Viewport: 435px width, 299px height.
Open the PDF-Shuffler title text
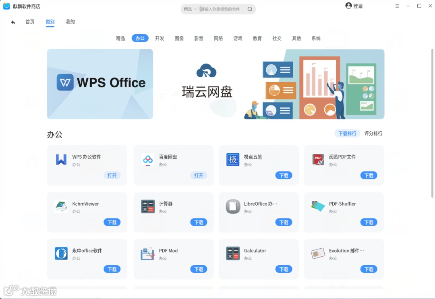tap(342, 204)
